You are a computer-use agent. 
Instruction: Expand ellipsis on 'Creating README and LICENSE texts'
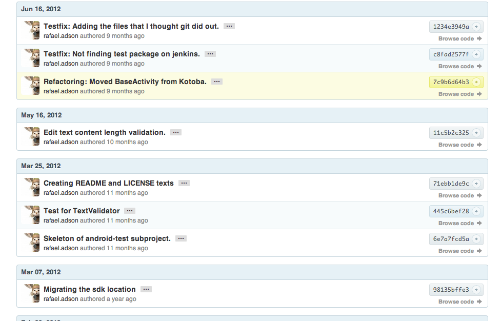[x=184, y=183]
